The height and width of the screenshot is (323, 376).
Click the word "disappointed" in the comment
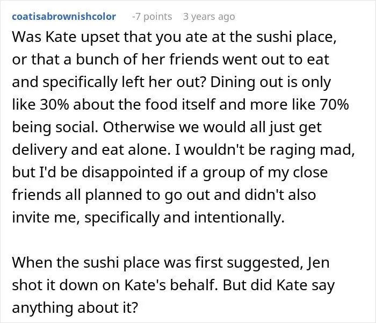pyautogui.click(x=128, y=173)
